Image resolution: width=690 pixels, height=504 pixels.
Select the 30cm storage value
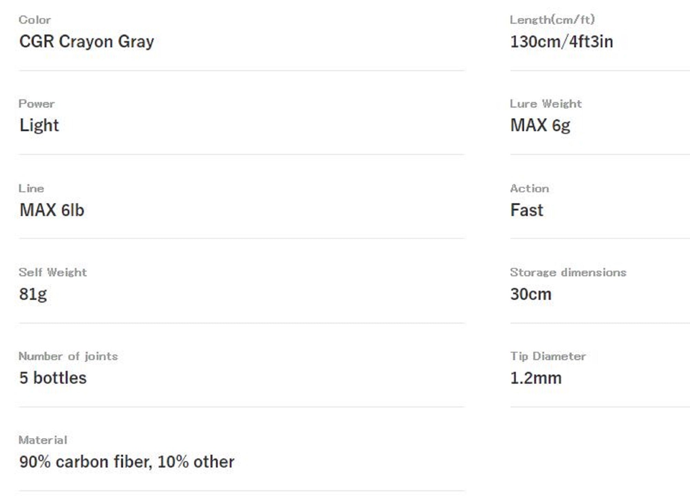pos(531,294)
